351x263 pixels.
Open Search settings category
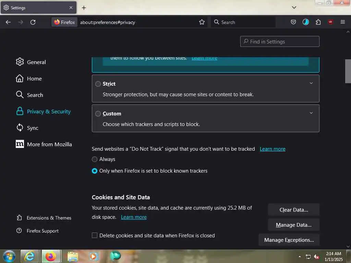(x=29, y=95)
